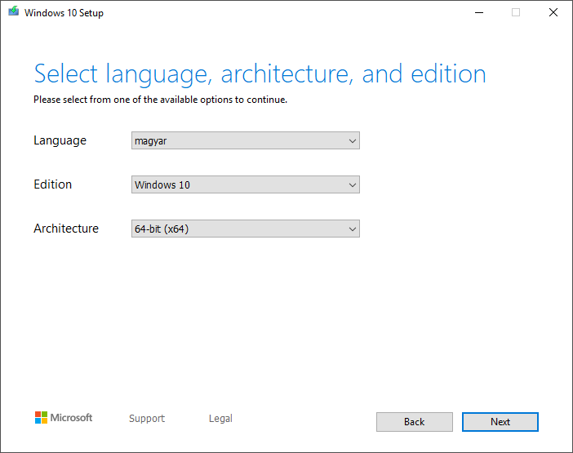The image size is (573, 453).
Task: Click the chevron arrow on the Architecture combo box
Action: pyautogui.click(x=353, y=229)
